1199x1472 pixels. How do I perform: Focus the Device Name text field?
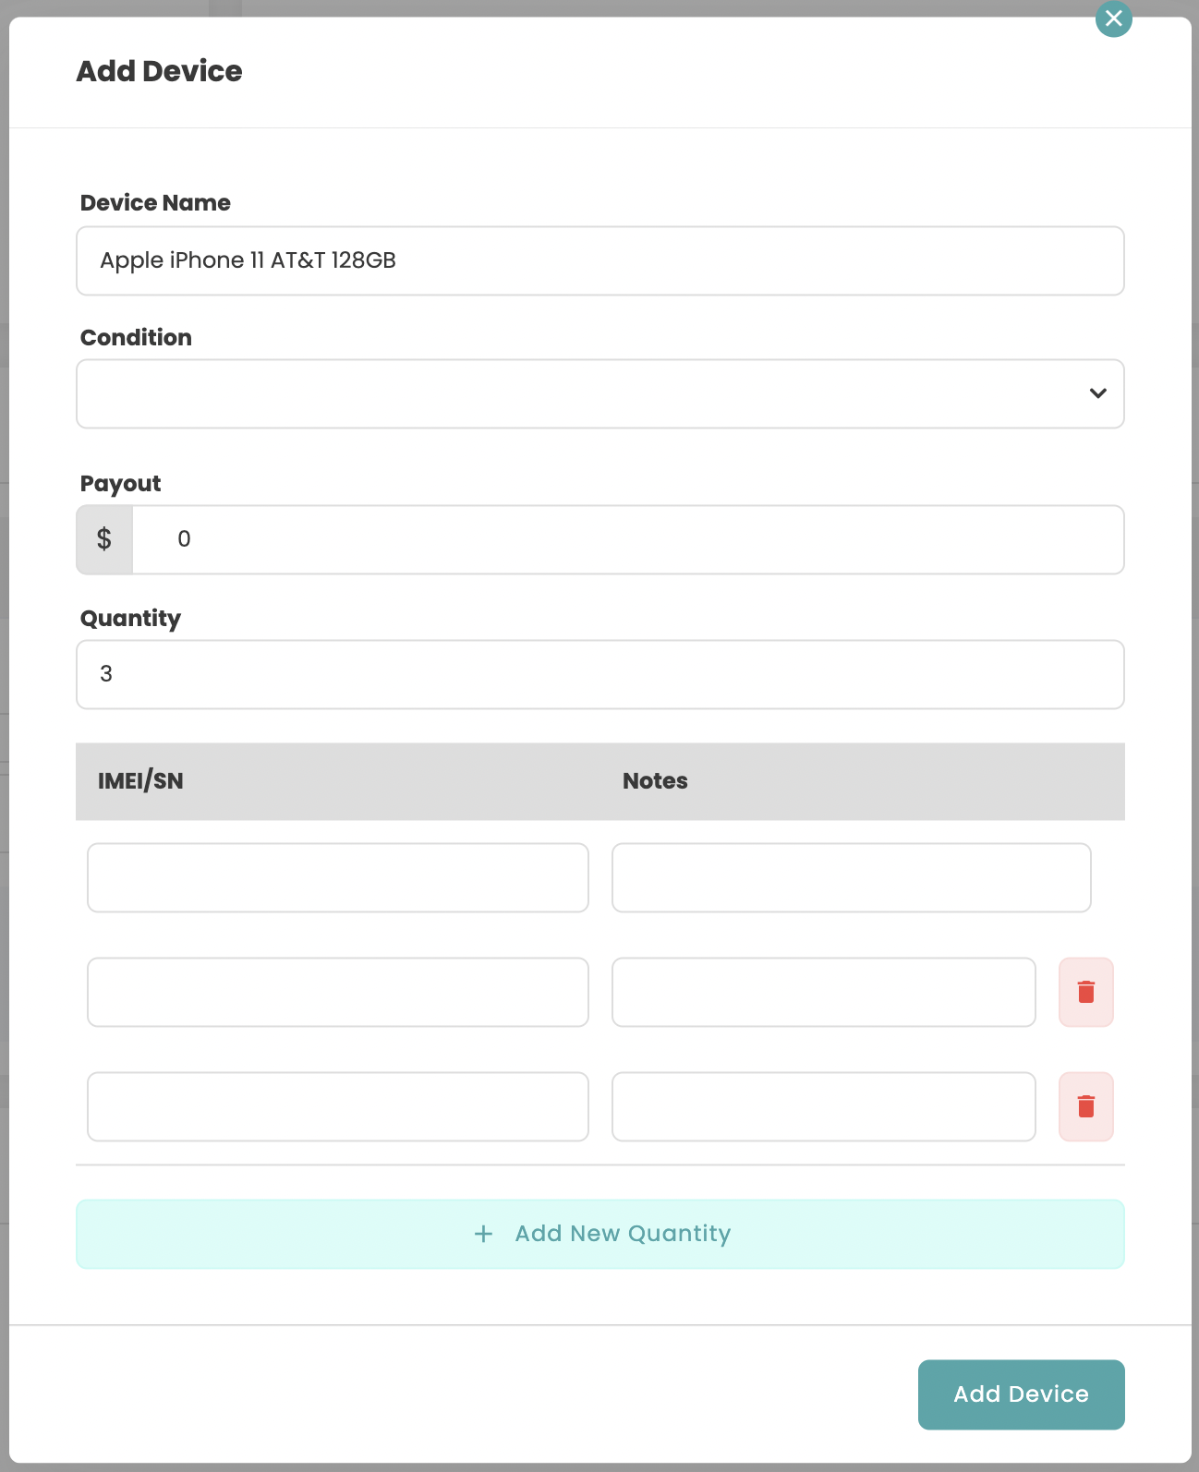pyautogui.click(x=600, y=260)
